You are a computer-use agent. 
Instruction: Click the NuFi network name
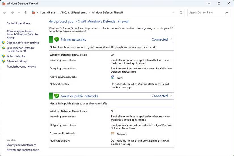coord(120,78)
